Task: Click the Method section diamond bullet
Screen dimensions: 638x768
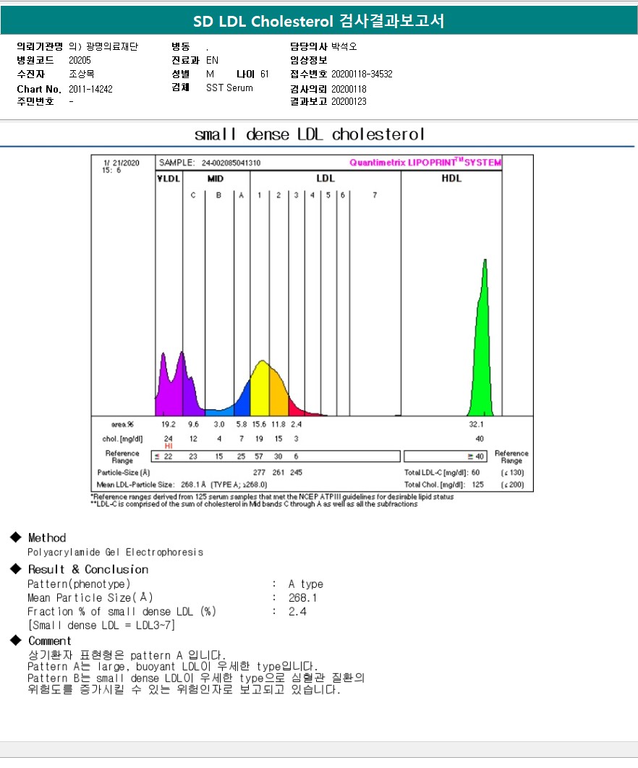Action: pyautogui.click(x=16, y=537)
